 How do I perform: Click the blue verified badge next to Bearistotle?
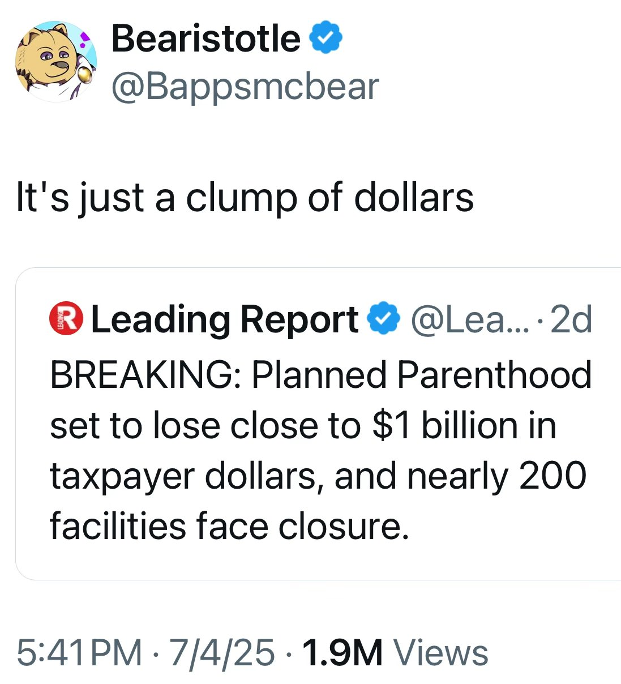326,39
